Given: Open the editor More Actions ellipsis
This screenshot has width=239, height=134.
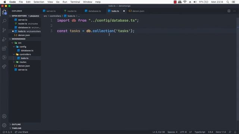Looking at the screenshot, I should point(235,11).
